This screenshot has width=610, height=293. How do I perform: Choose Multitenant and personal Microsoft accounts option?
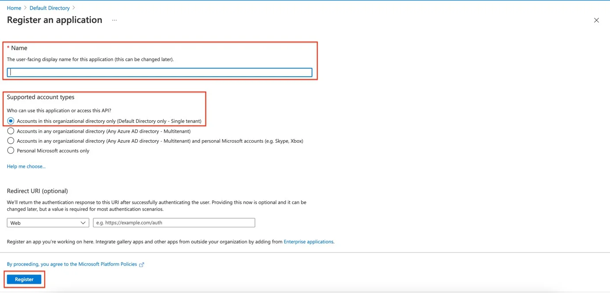click(x=11, y=141)
